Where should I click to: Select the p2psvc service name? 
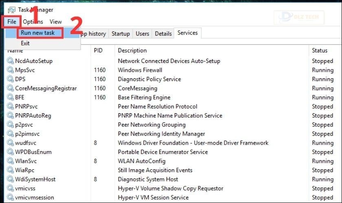[24, 125]
